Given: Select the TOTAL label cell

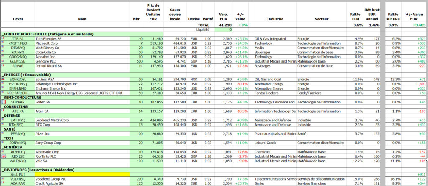Looking at the screenshot, I should click(204, 25).
